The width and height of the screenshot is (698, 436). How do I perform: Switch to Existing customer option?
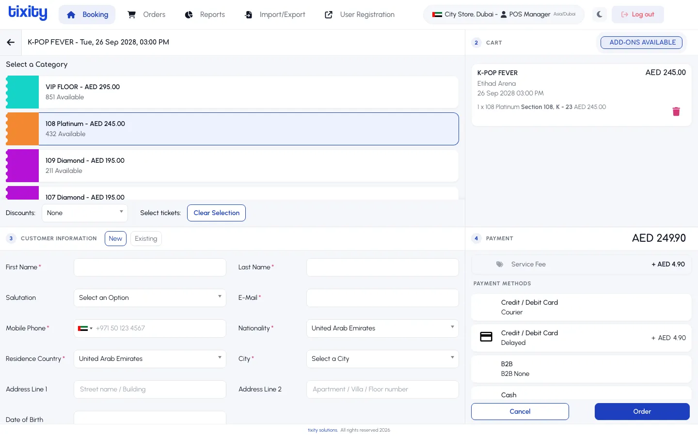click(x=146, y=238)
